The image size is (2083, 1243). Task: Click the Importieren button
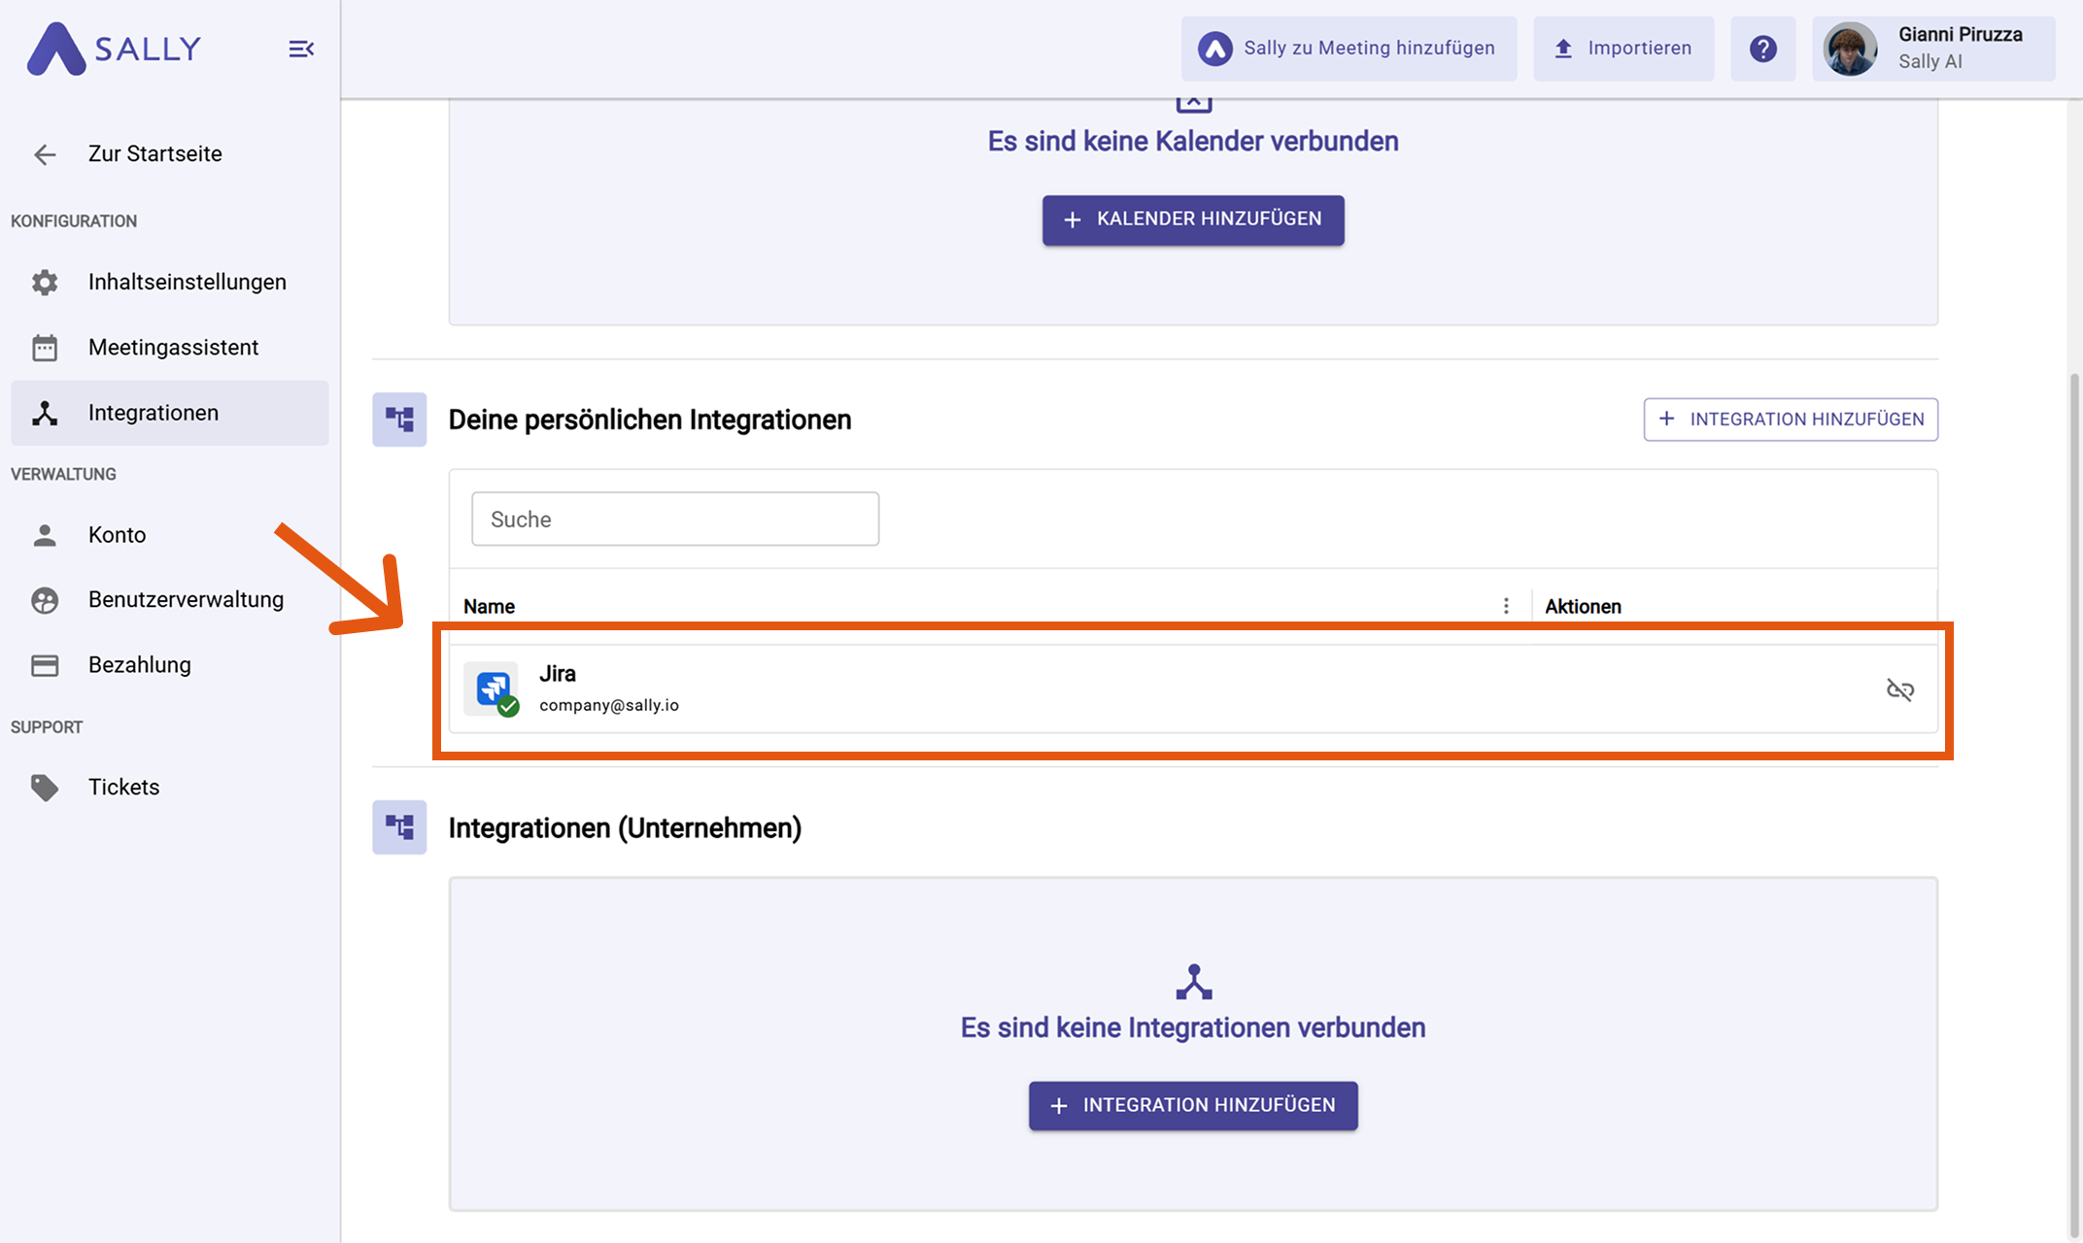[x=1623, y=49]
